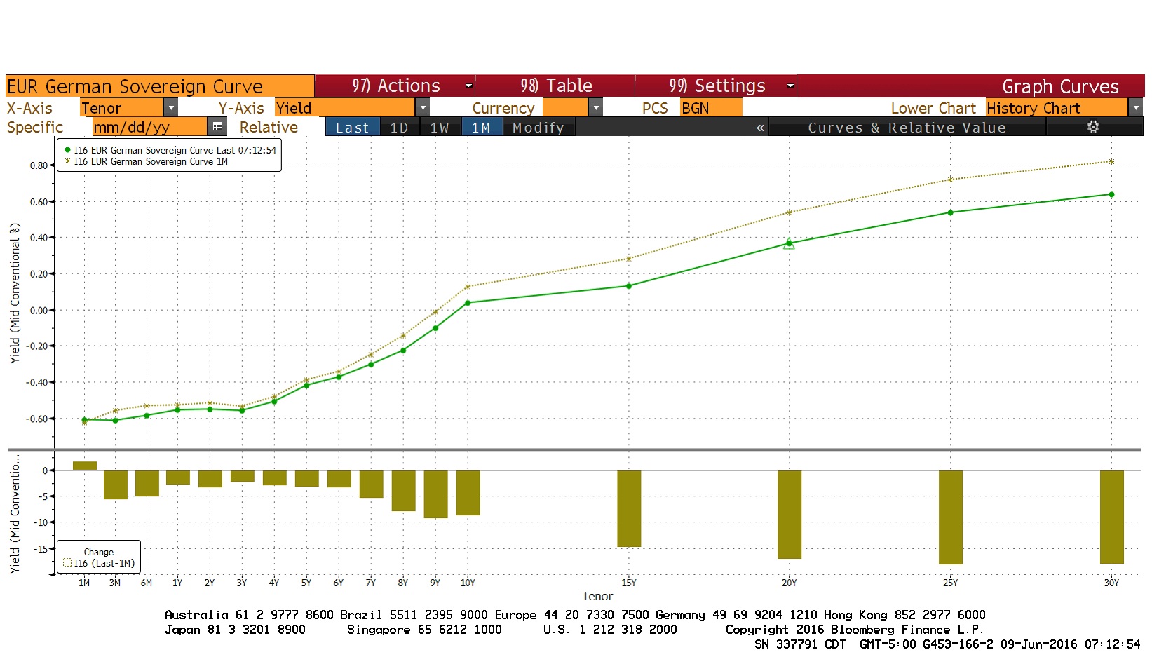Click the 9Y change bar

click(436, 494)
